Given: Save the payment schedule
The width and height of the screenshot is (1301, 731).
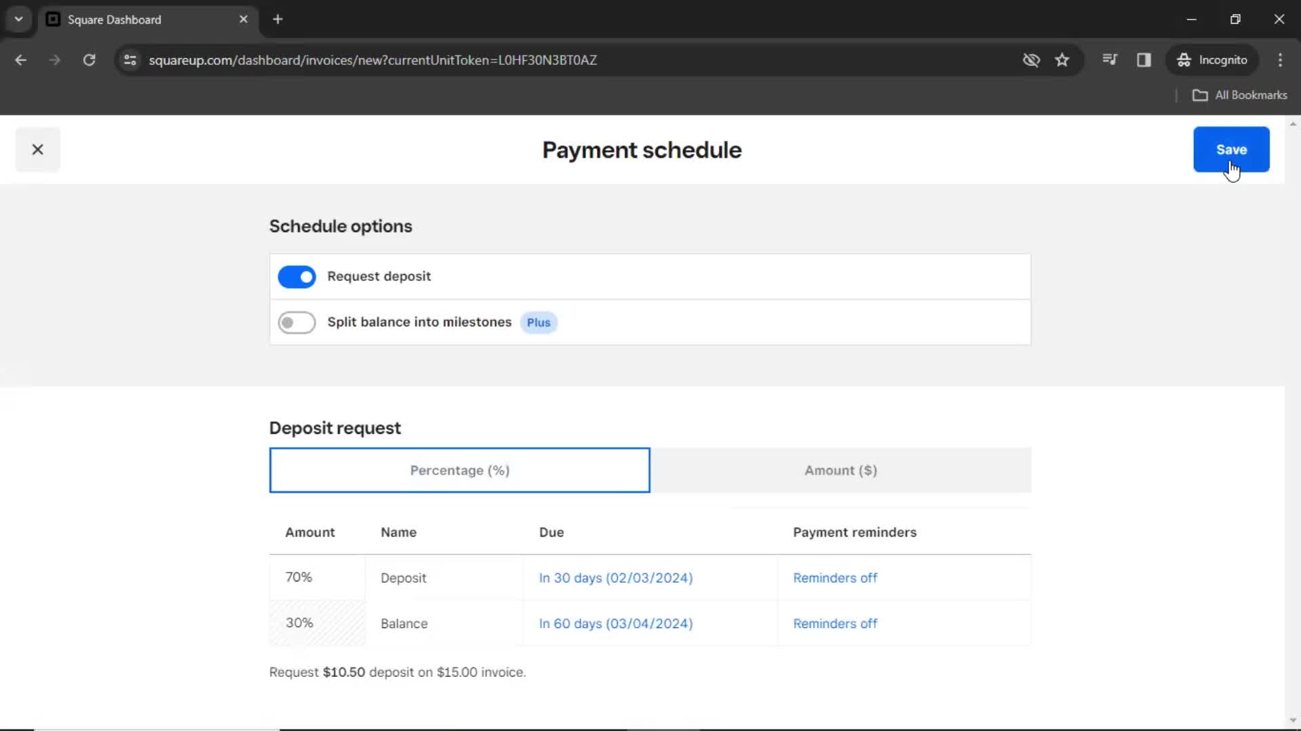Looking at the screenshot, I should pos(1231,150).
